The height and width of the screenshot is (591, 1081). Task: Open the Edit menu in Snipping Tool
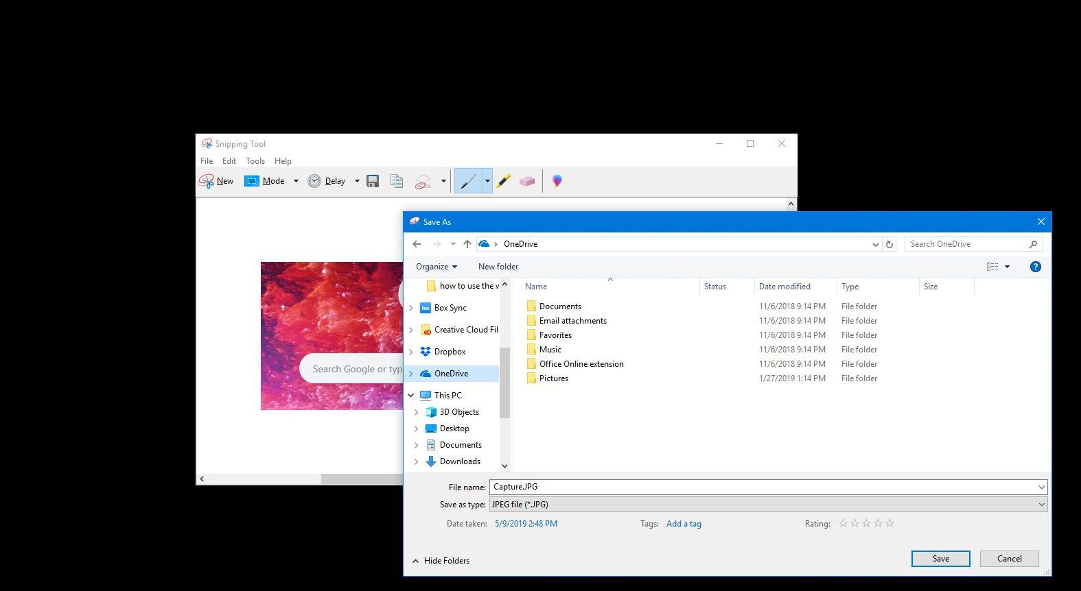(229, 161)
